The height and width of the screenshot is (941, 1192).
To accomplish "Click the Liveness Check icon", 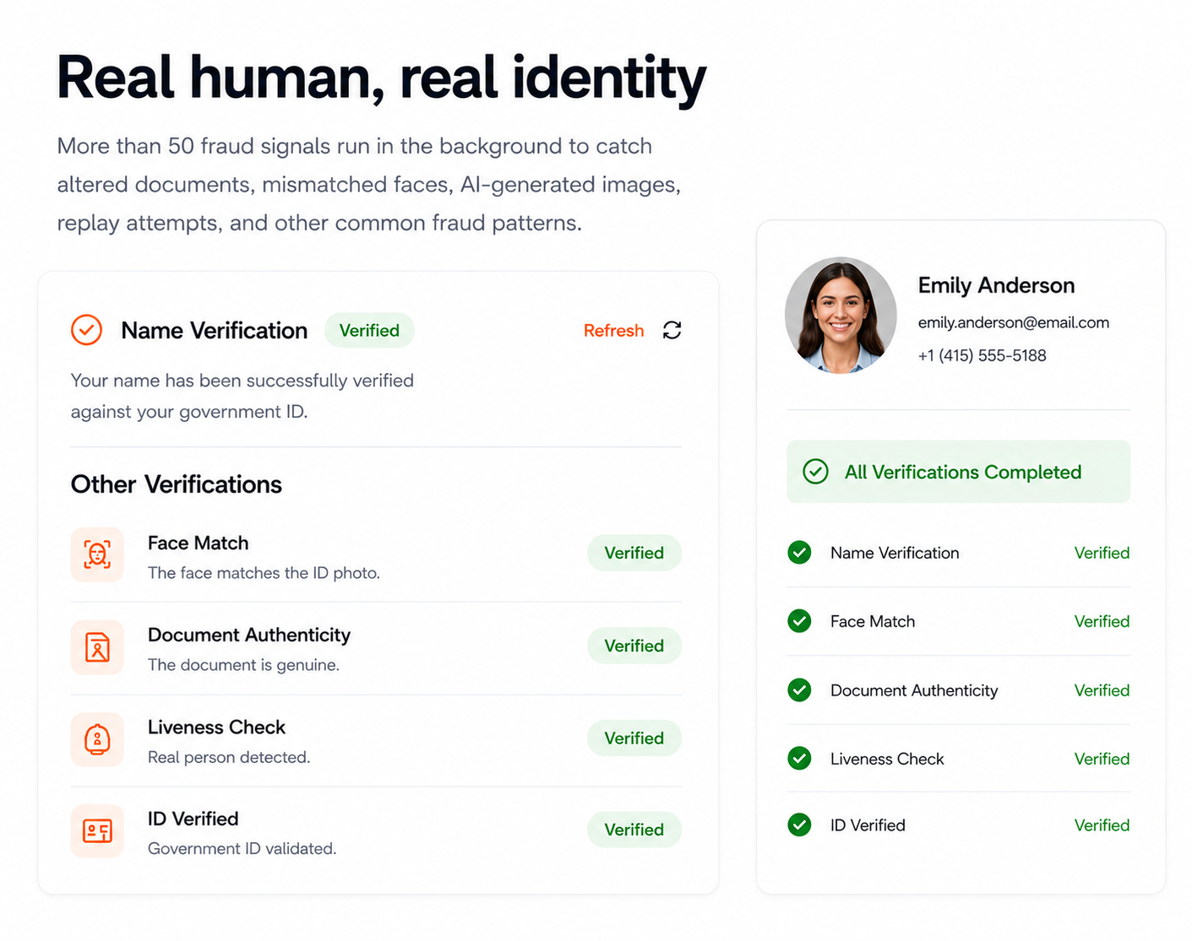I will pyautogui.click(x=97, y=739).
